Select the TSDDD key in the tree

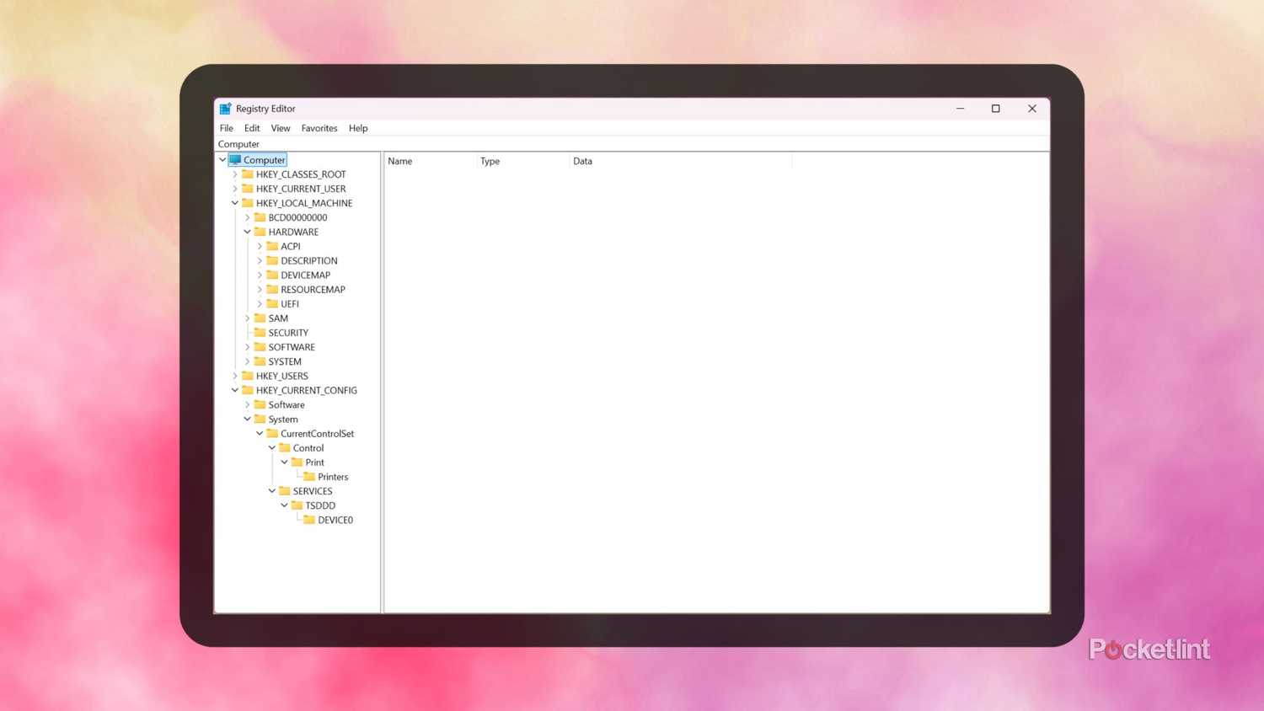(x=321, y=505)
